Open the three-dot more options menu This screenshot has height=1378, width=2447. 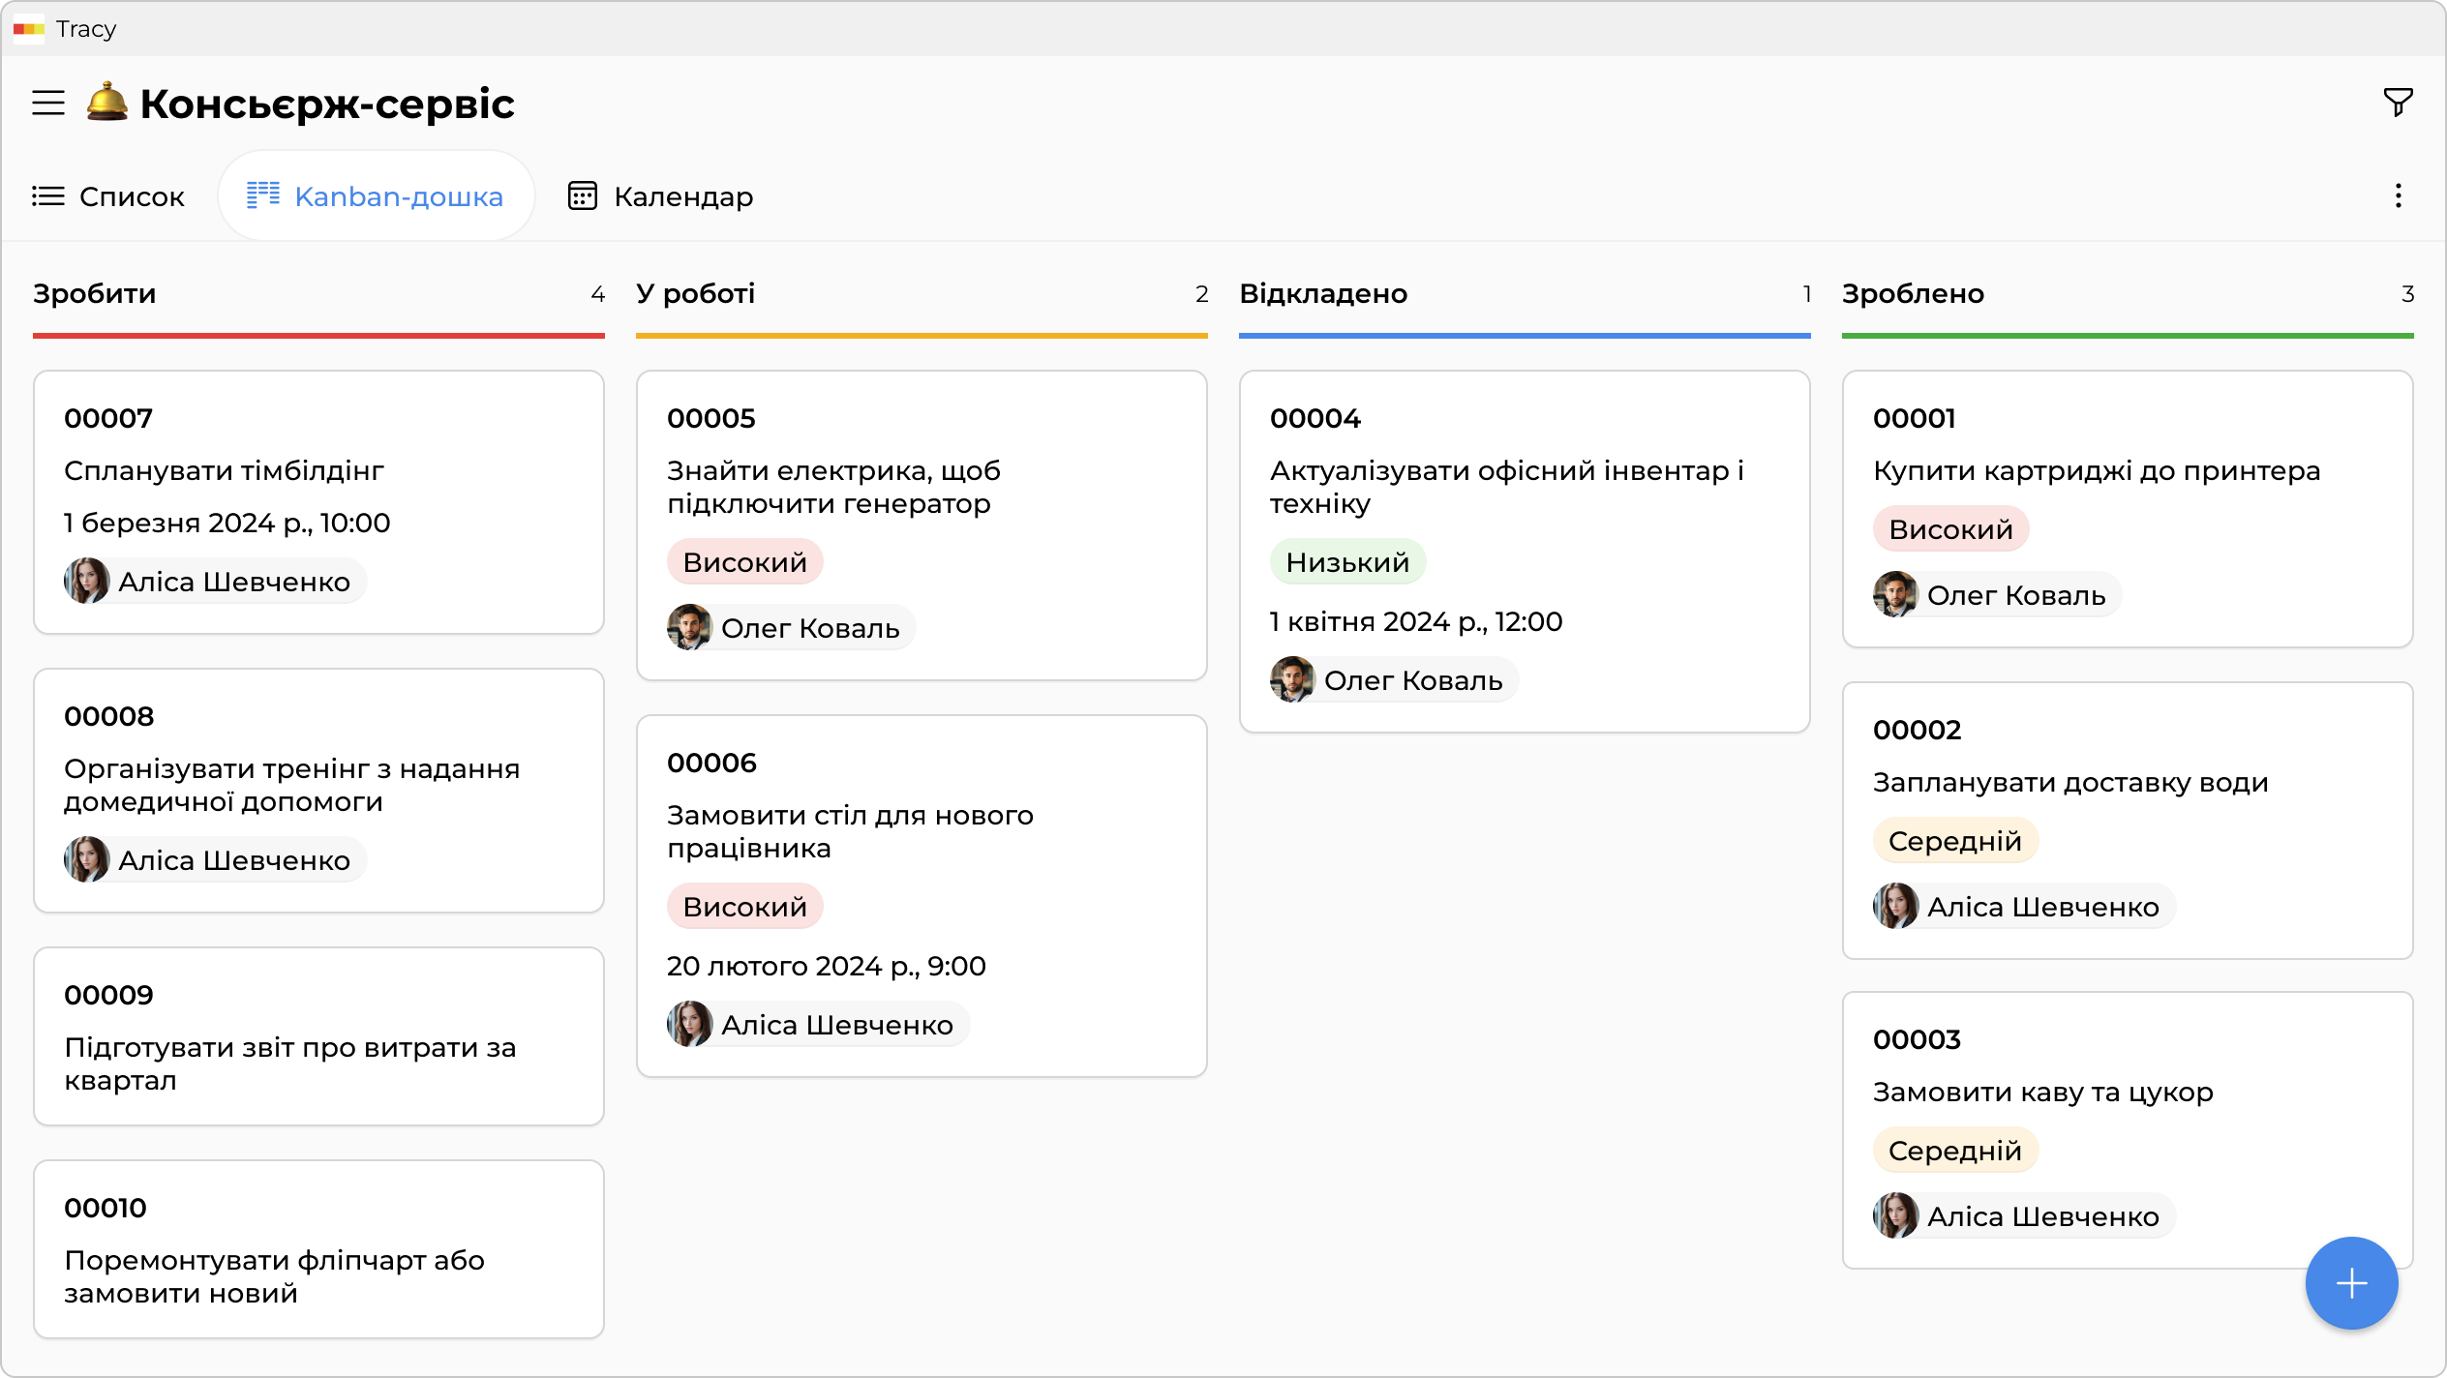(x=2398, y=196)
